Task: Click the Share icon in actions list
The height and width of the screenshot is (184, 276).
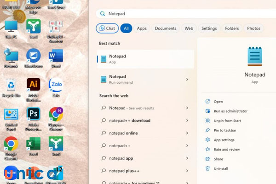Action: pyautogui.click(x=208, y=159)
